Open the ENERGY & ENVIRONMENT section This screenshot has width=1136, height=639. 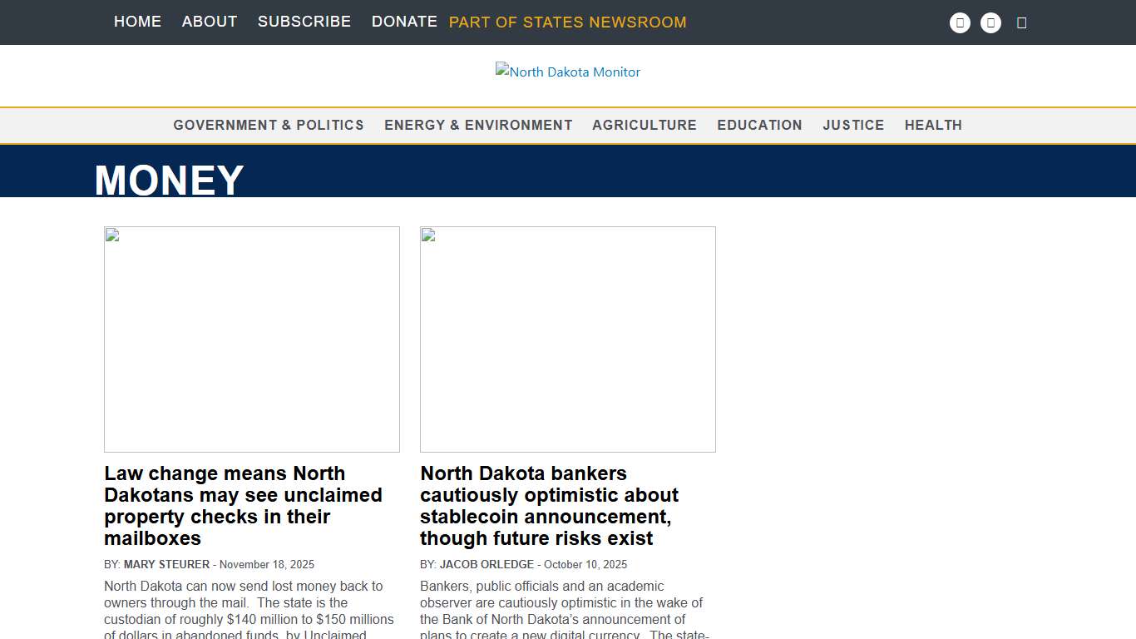point(478,125)
